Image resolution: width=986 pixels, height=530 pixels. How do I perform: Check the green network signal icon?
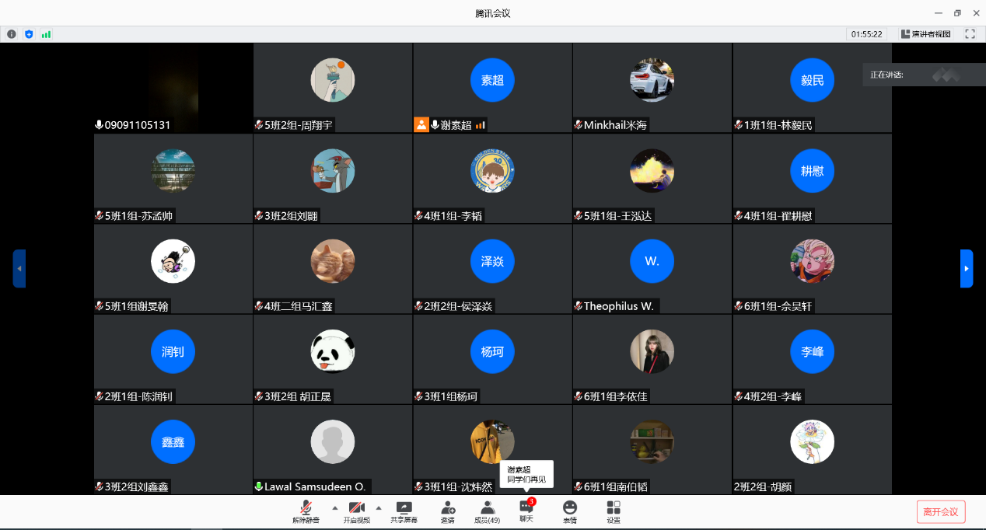click(x=46, y=34)
